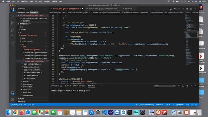Click TypeScript language mode in status bar
This screenshot has height=117, width=208.
click(179, 105)
